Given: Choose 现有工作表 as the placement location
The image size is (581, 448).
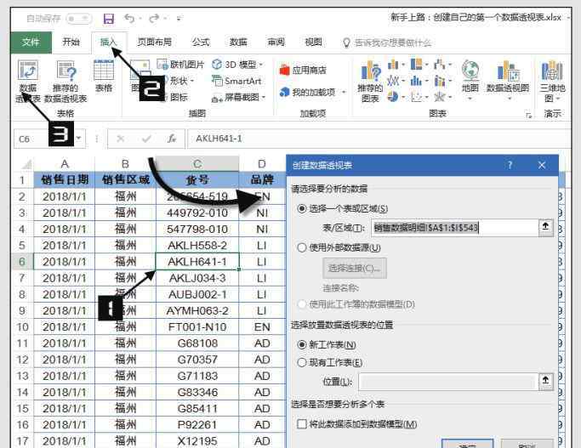Looking at the screenshot, I should [x=302, y=362].
